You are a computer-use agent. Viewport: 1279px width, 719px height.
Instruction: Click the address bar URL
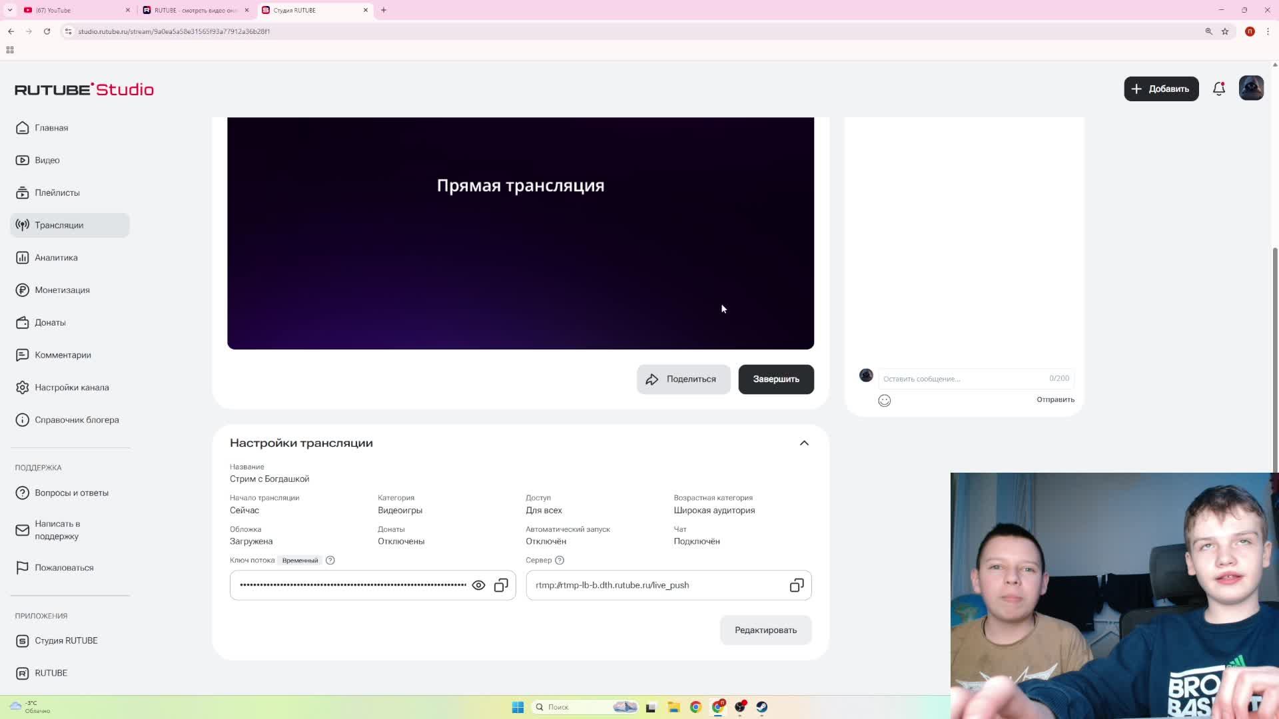click(x=174, y=31)
